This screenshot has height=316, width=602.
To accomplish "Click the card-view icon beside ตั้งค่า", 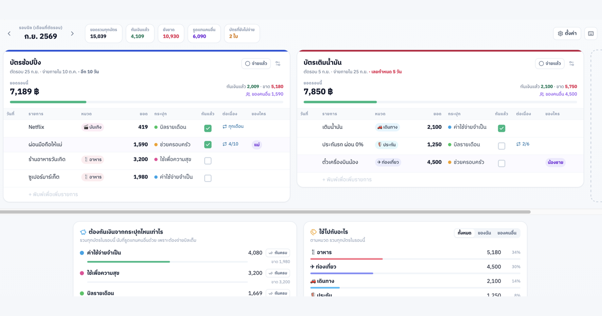I will click(591, 34).
